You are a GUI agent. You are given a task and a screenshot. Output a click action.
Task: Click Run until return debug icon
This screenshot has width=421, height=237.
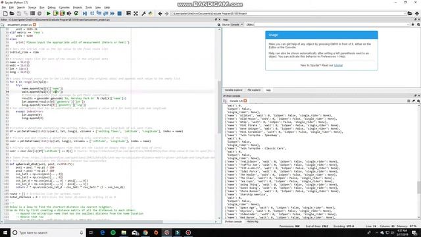coord(105,13)
